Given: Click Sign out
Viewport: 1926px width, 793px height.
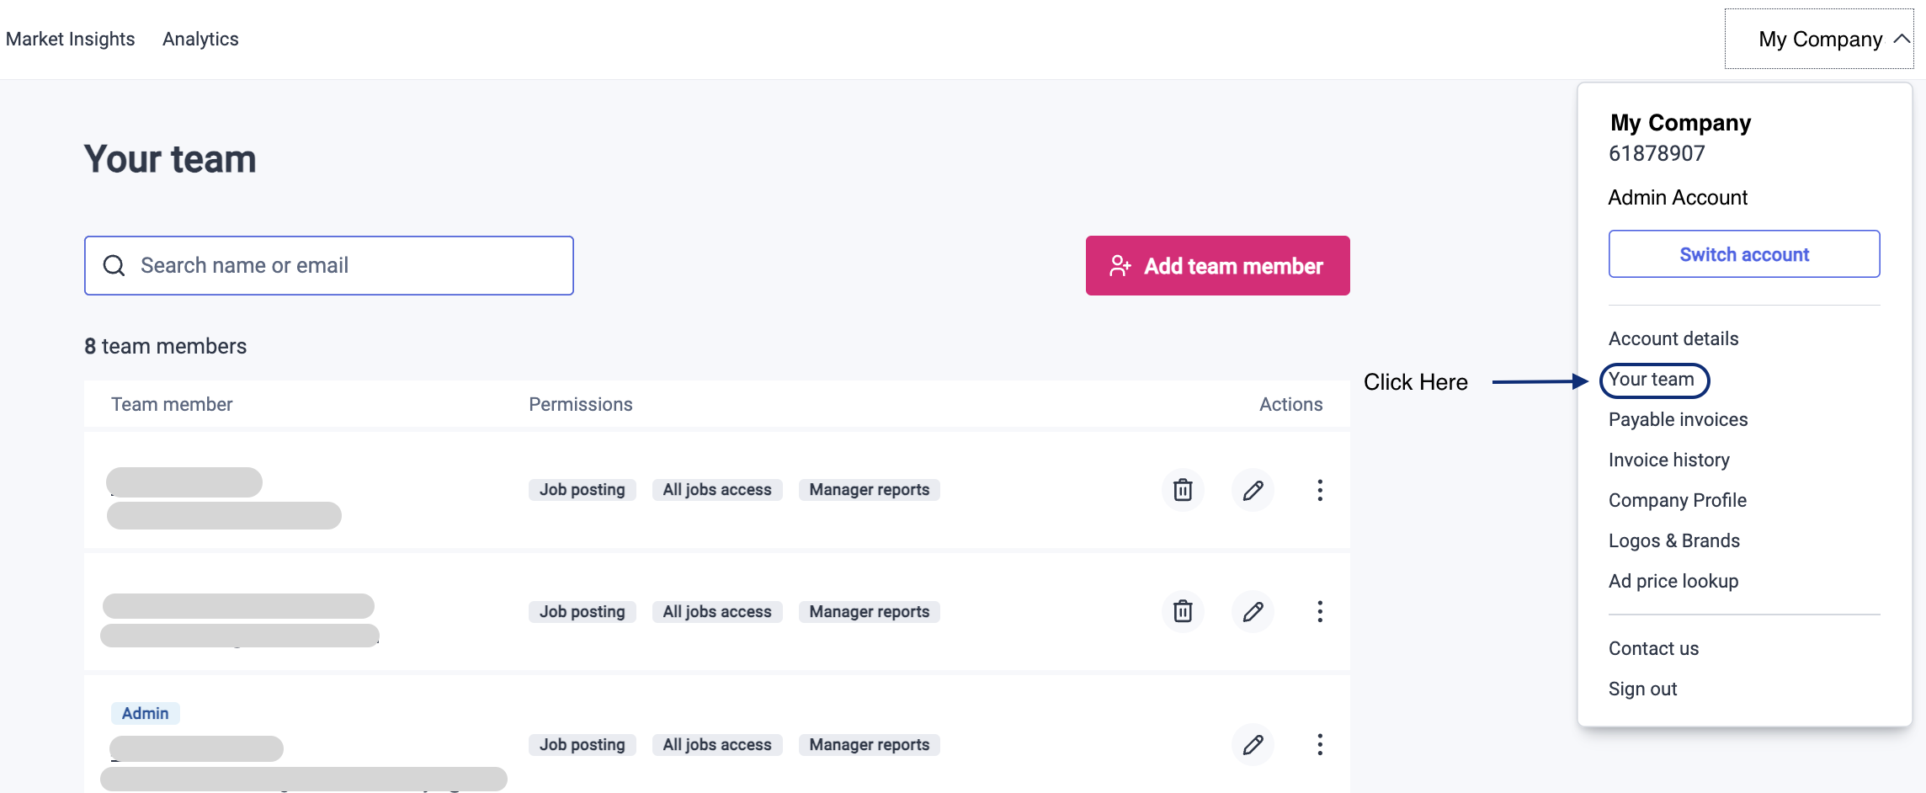Looking at the screenshot, I should [x=1641, y=689].
